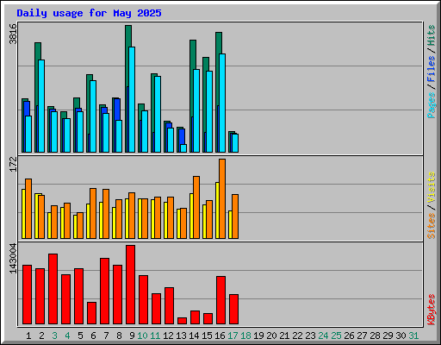Click green day 11 axis label
Image resolution: width=441 pixels, height=345 pixels.
point(155,336)
